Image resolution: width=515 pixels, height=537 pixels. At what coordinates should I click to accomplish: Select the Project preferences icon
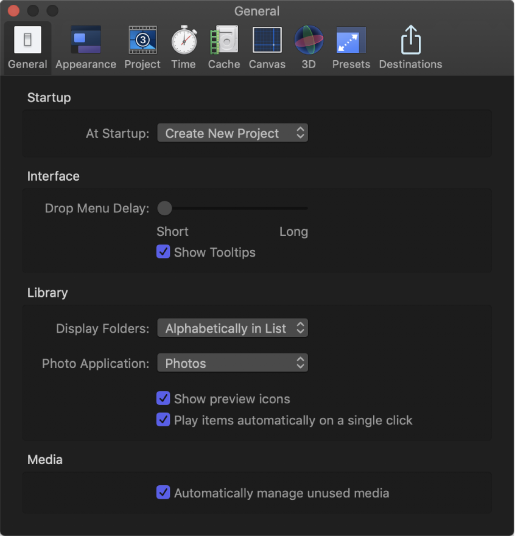pyautogui.click(x=142, y=43)
